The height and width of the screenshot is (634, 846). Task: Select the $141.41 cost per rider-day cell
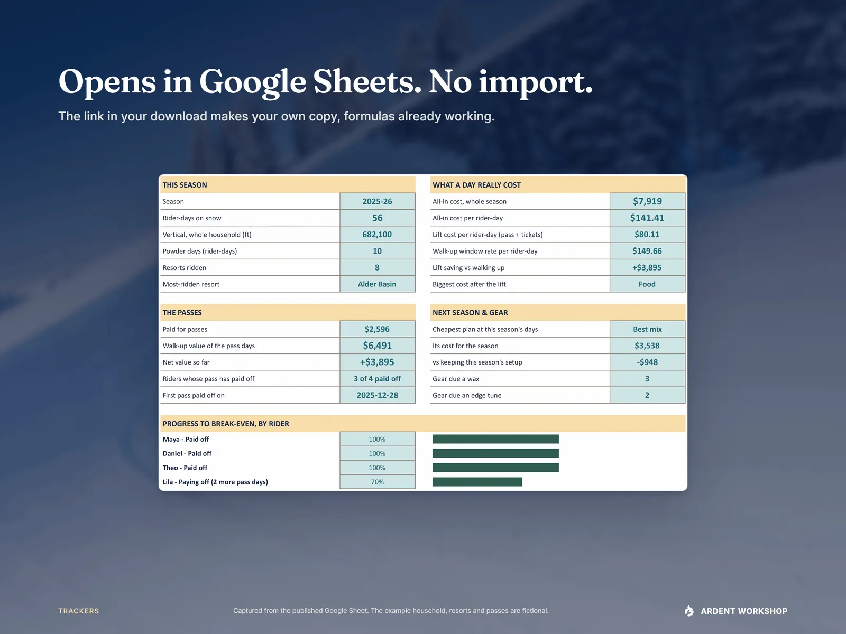click(x=647, y=218)
